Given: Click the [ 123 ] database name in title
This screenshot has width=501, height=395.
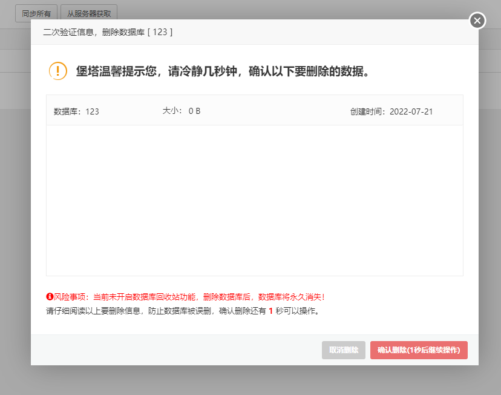Looking at the screenshot, I should tap(160, 32).
